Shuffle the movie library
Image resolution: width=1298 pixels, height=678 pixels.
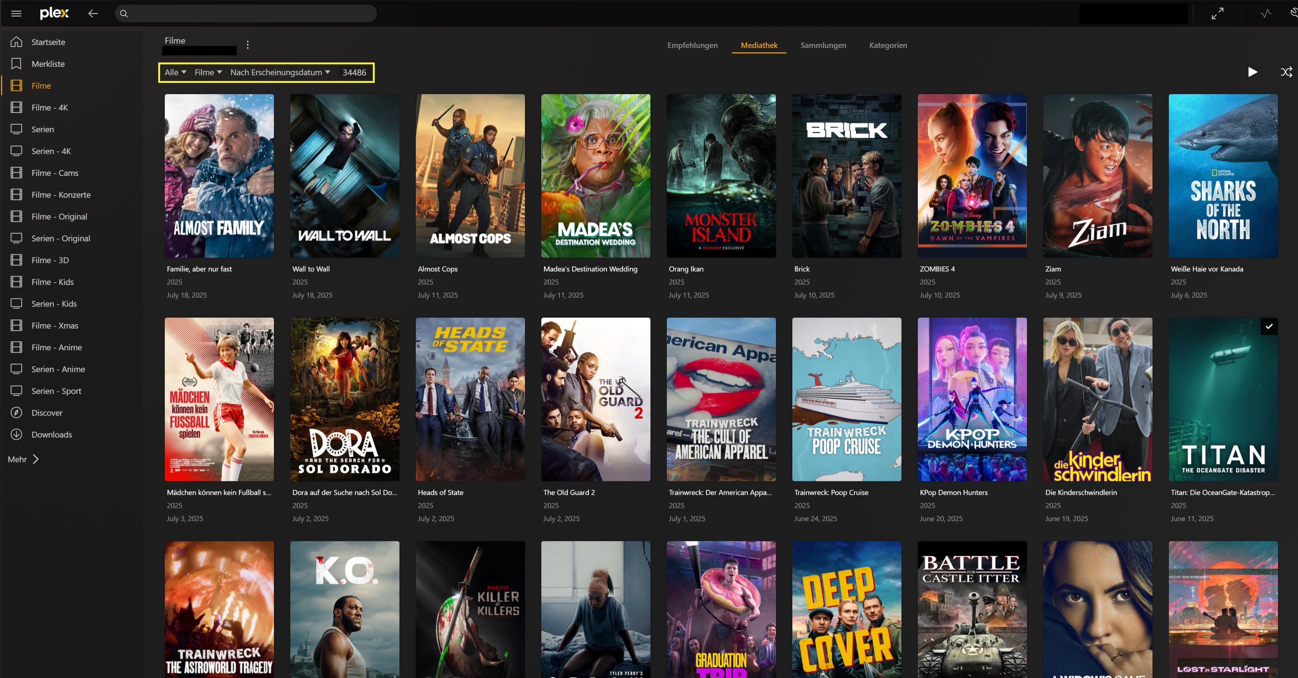[1286, 72]
